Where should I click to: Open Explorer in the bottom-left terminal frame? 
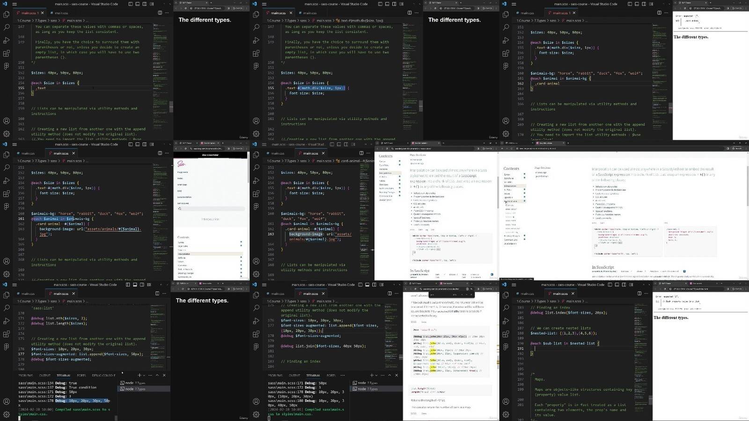(x=7, y=295)
